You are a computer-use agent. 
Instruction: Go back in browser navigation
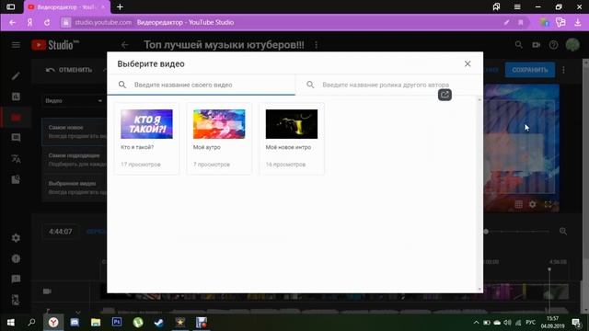(x=12, y=22)
